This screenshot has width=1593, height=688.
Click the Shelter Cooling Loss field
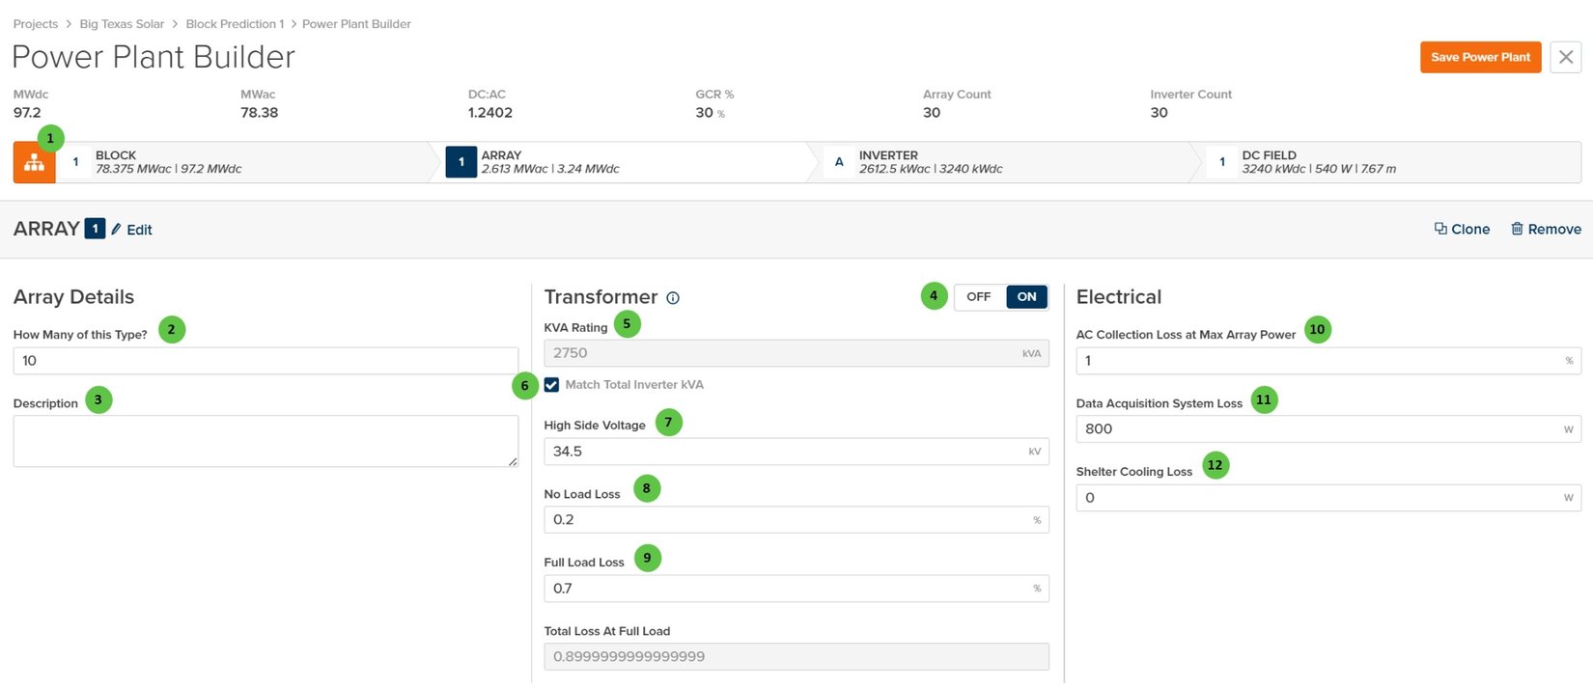click(1328, 498)
